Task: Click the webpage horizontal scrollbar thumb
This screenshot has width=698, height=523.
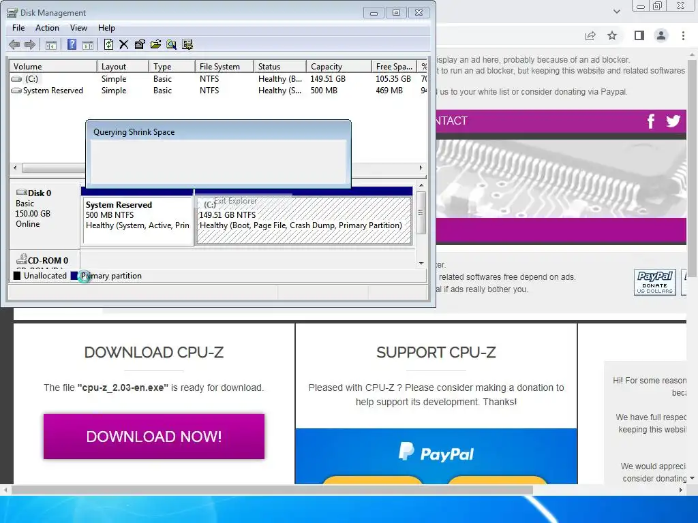Action: [x=272, y=490]
